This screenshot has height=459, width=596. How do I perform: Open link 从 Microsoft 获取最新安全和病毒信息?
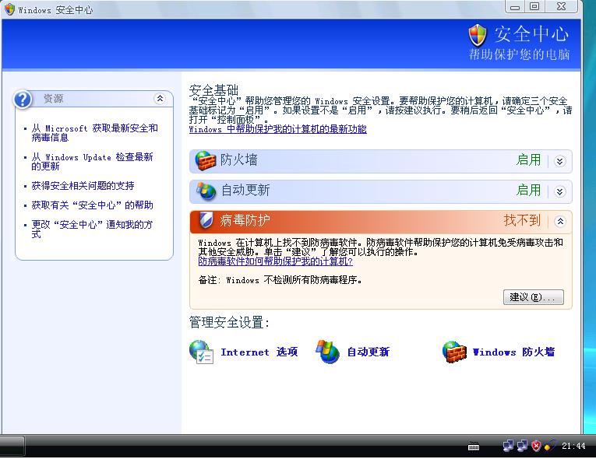94,133
